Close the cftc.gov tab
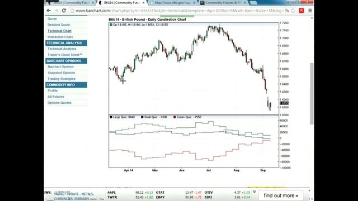 coord(194,3)
